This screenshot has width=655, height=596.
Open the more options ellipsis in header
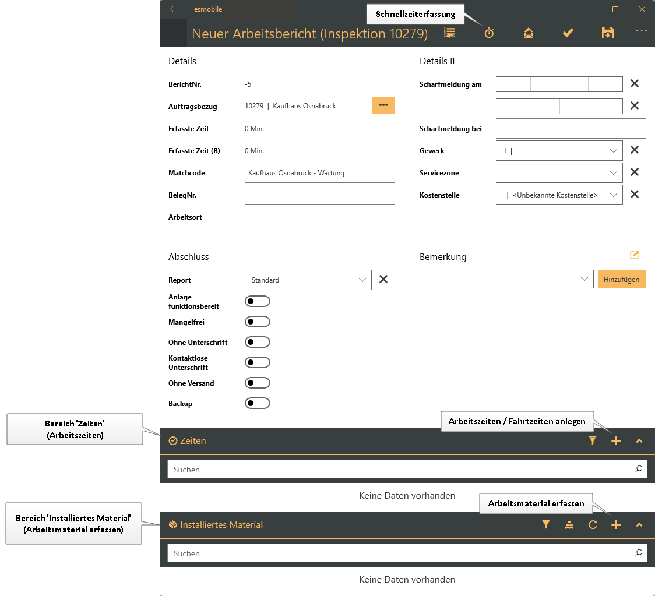click(641, 31)
